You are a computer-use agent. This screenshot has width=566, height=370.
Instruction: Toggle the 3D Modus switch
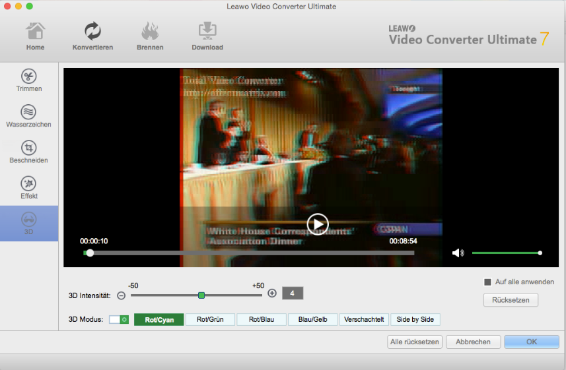point(119,319)
